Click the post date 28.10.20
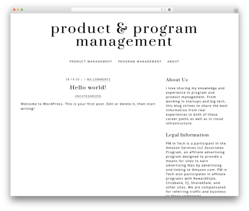 click(x=73, y=79)
